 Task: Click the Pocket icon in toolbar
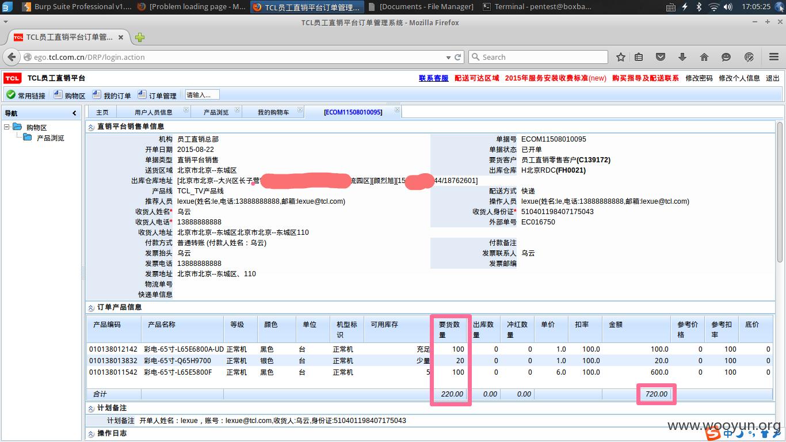pos(661,57)
